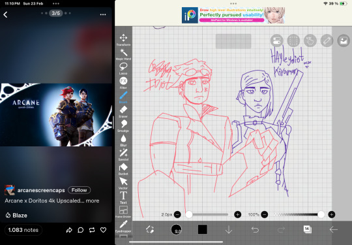Open the three-dot post options menu
The height and width of the screenshot is (245, 352).
click(x=103, y=14)
